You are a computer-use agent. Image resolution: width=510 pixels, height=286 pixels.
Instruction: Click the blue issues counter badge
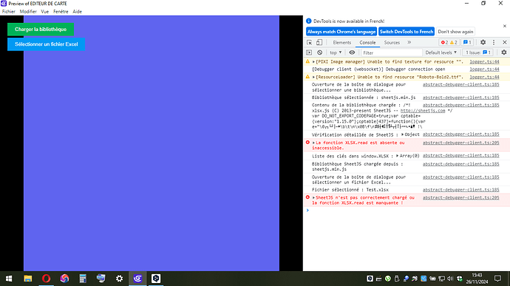point(467,42)
